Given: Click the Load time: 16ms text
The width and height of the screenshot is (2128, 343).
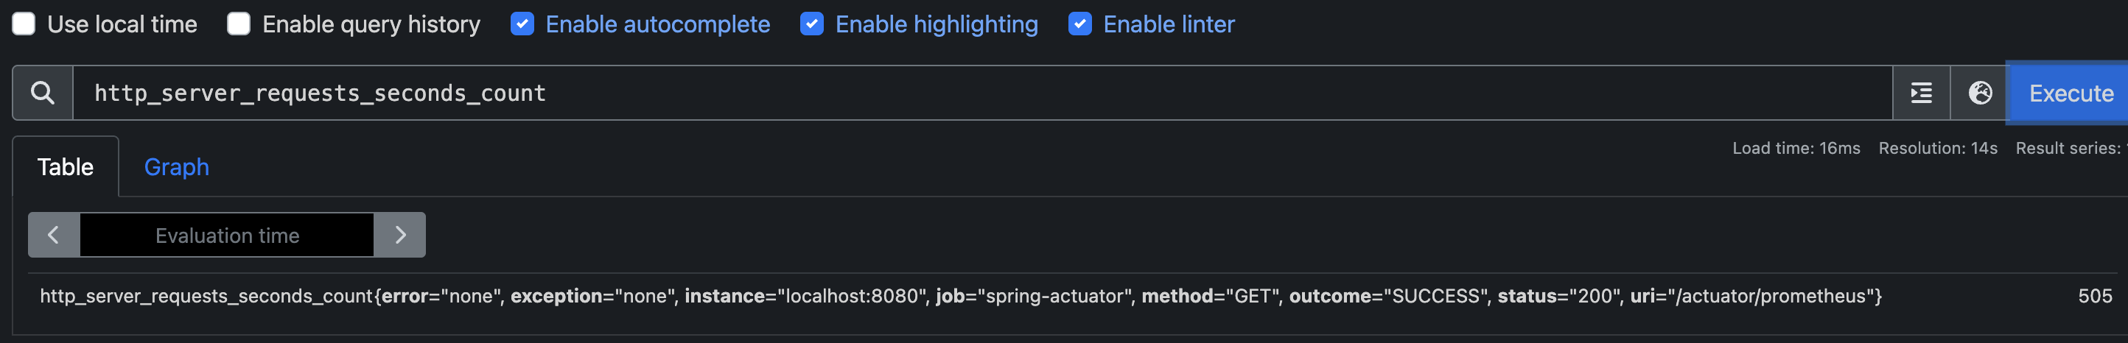Looking at the screenshot, I should [1796, 149].
